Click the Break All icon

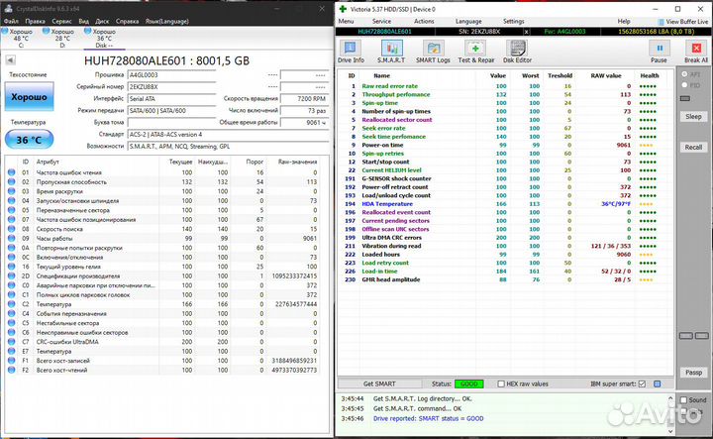point(696,52)
